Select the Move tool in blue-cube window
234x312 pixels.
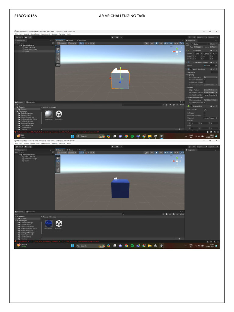58,161
